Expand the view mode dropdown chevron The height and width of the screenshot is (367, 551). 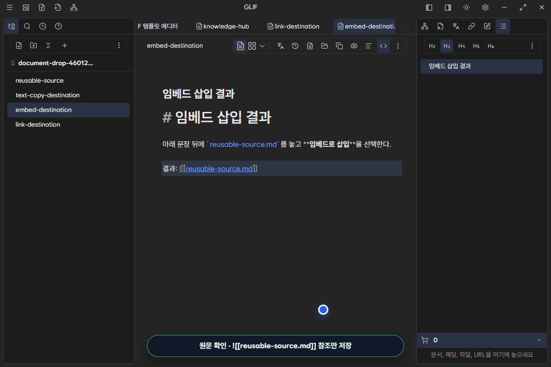pos(262,46)
